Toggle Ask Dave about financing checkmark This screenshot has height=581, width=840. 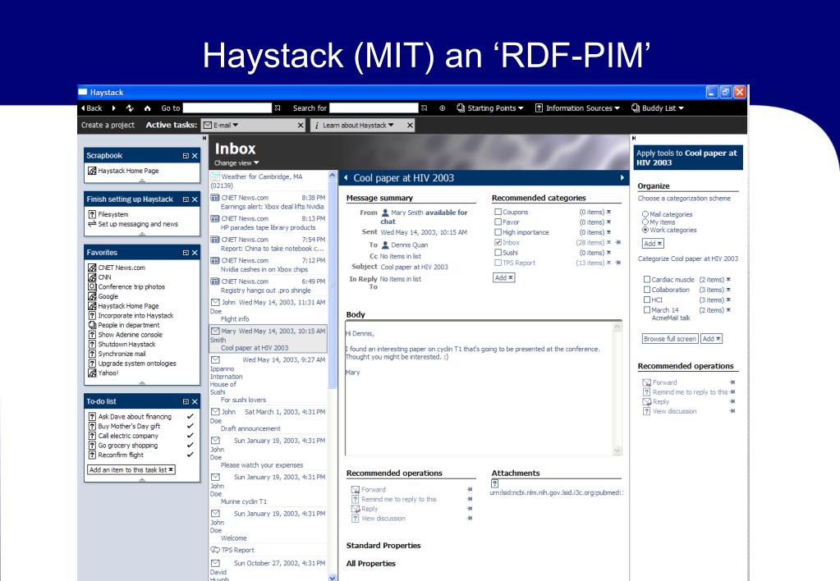(x=190, y=417)
